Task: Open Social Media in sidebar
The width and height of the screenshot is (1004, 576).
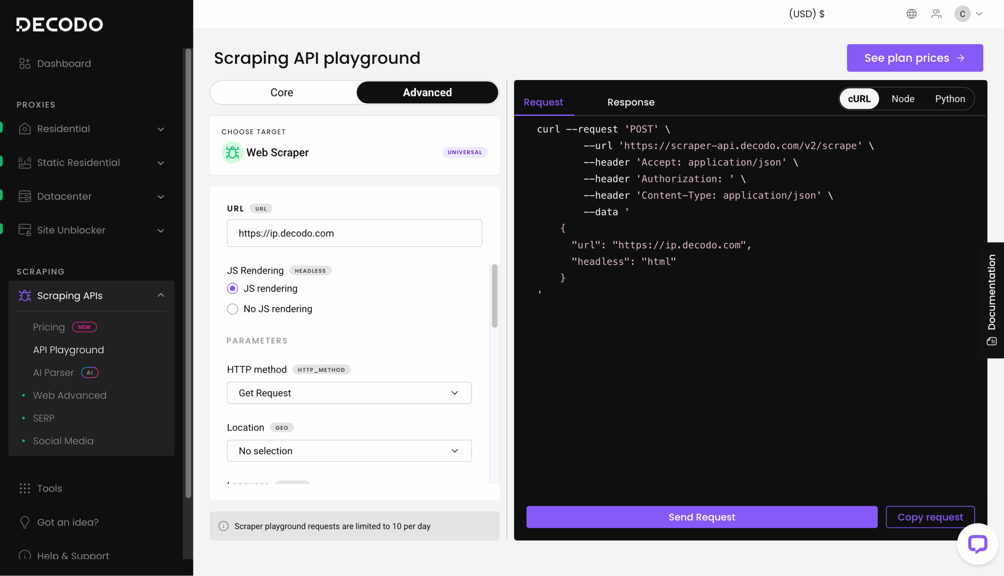Action: point(63,441)
